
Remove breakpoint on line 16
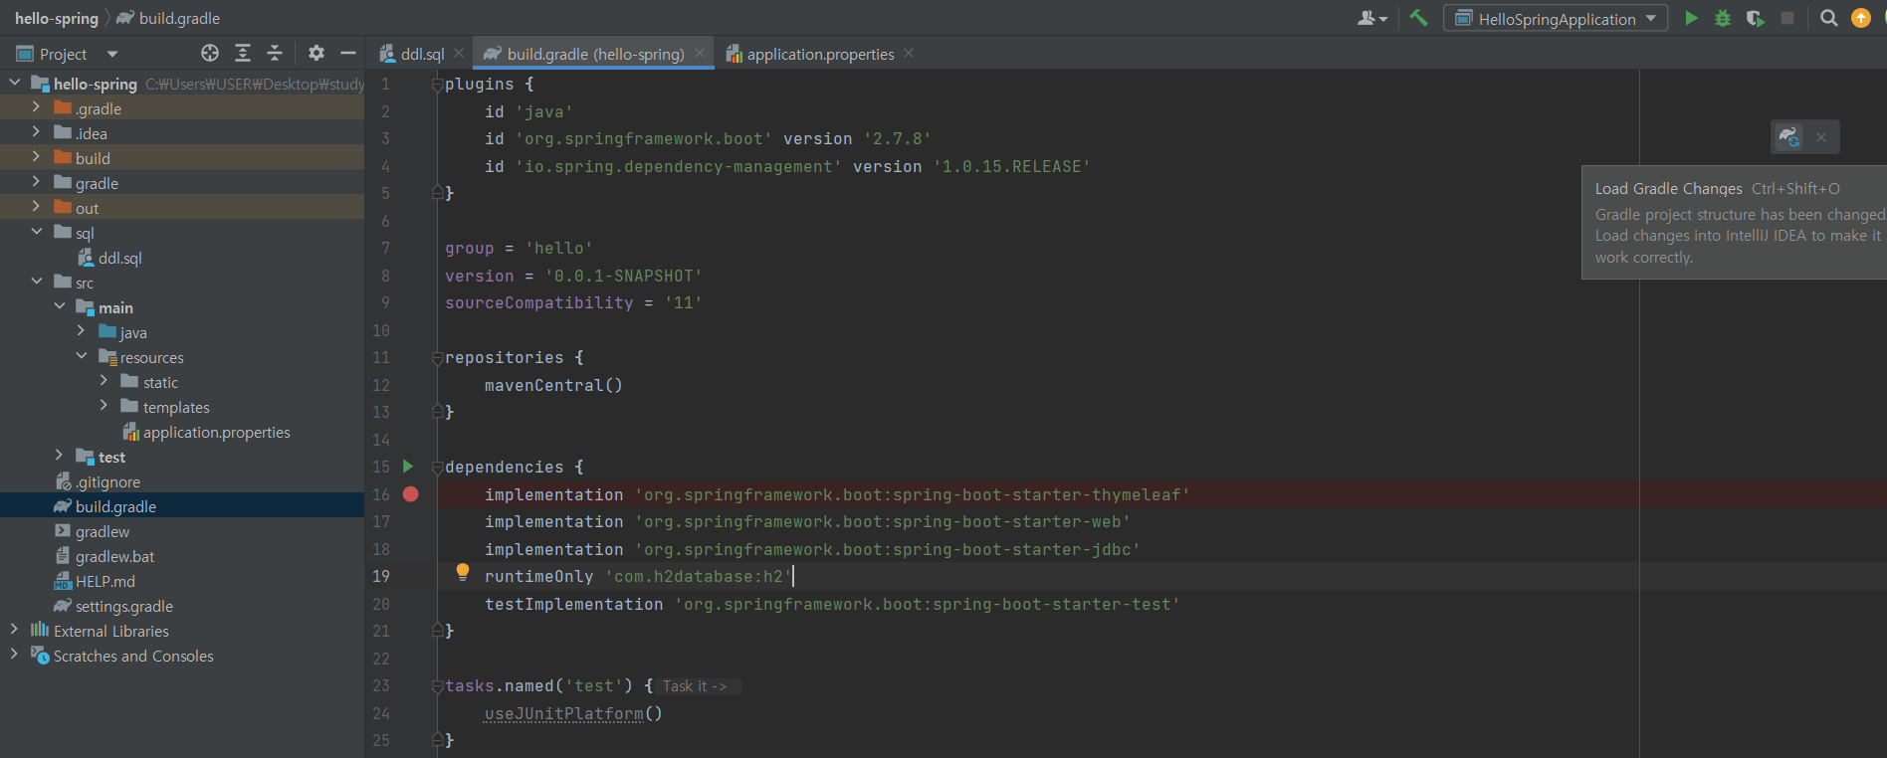tap(411, 494)
